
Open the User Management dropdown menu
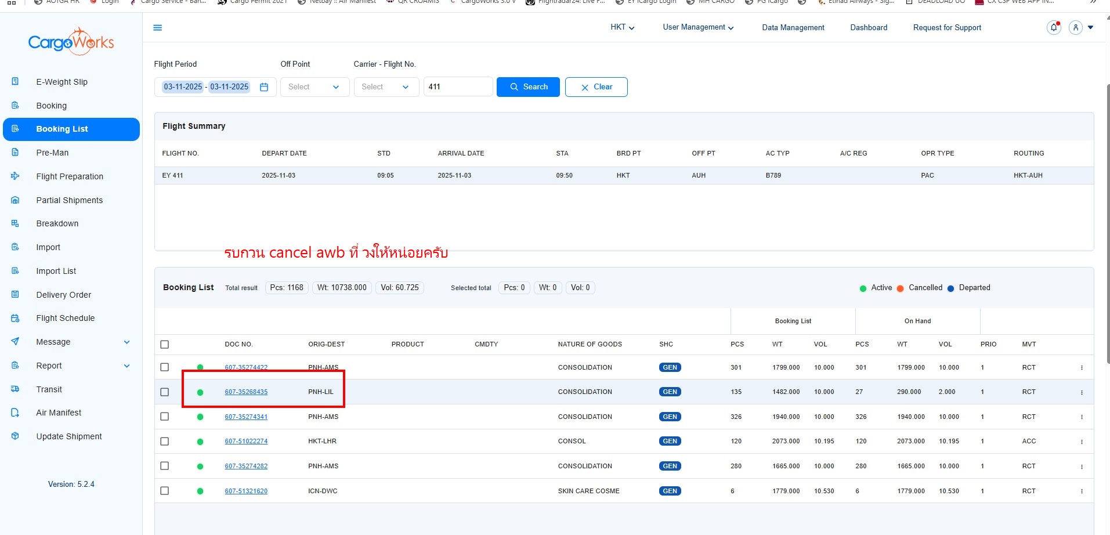tap(698, 27)
